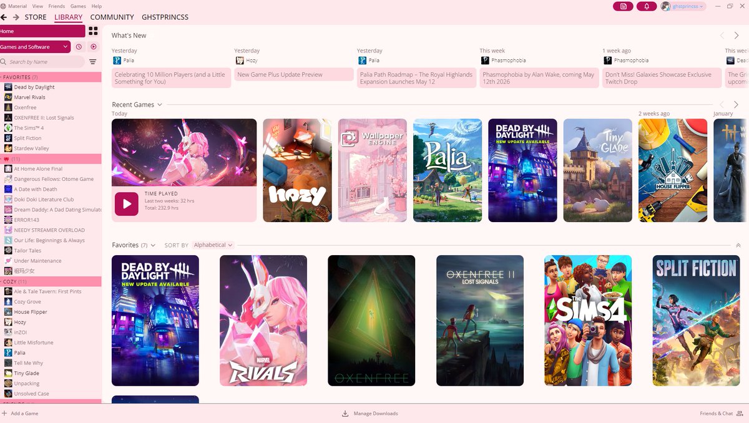
Task: Click the profile avatar picture
Action: tap(665, 6)
